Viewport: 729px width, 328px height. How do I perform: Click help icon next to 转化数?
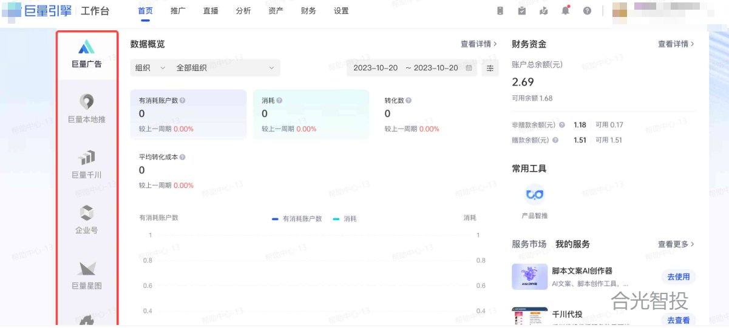[x=409, y=101]
